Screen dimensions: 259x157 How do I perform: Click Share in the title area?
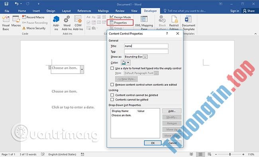click(x=249, y=11)
